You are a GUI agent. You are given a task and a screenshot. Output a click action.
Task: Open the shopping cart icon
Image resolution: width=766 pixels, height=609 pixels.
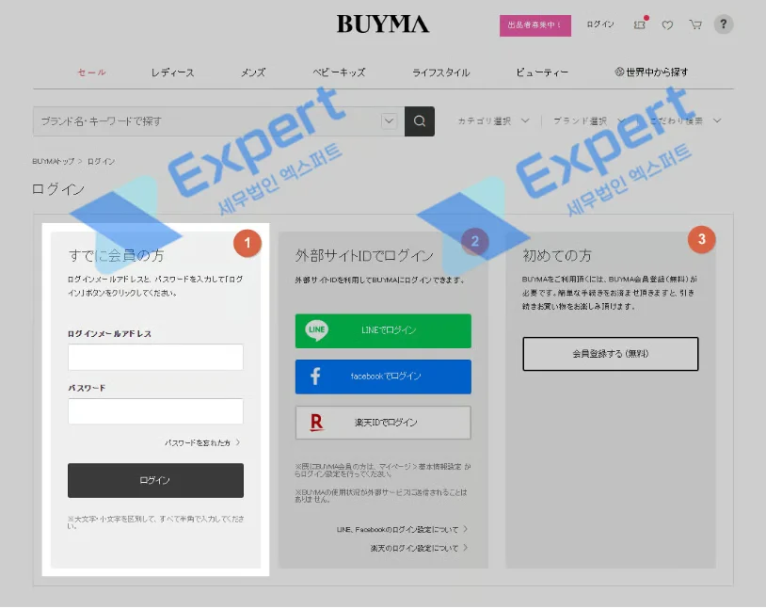pyautogui.click(x=695, y=24)
